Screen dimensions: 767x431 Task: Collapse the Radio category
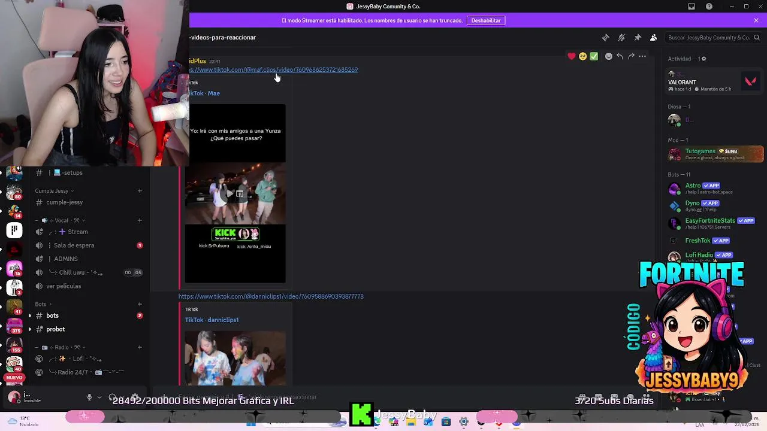click(x=60, y=347)
